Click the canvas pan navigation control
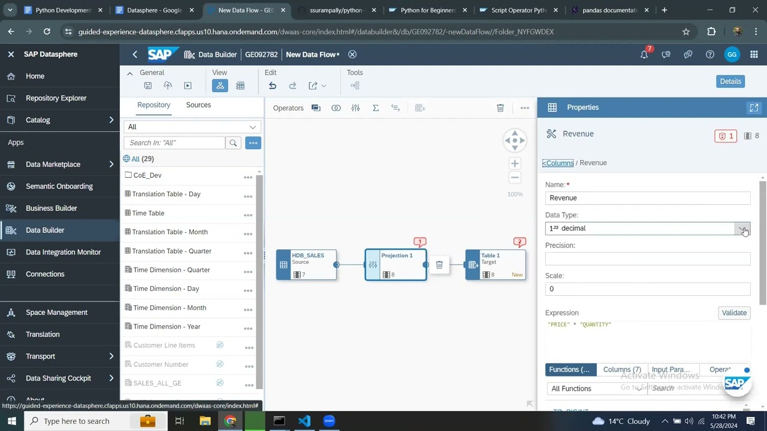This screenshot has height=431, width=767. (x=515, y=141)
